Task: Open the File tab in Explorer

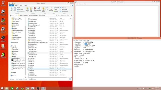Action: [11, 5]
